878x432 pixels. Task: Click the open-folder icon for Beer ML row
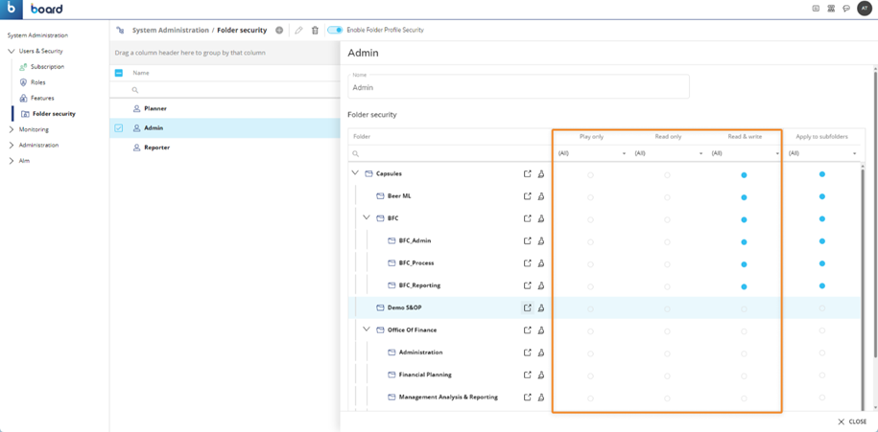point(527,196)
